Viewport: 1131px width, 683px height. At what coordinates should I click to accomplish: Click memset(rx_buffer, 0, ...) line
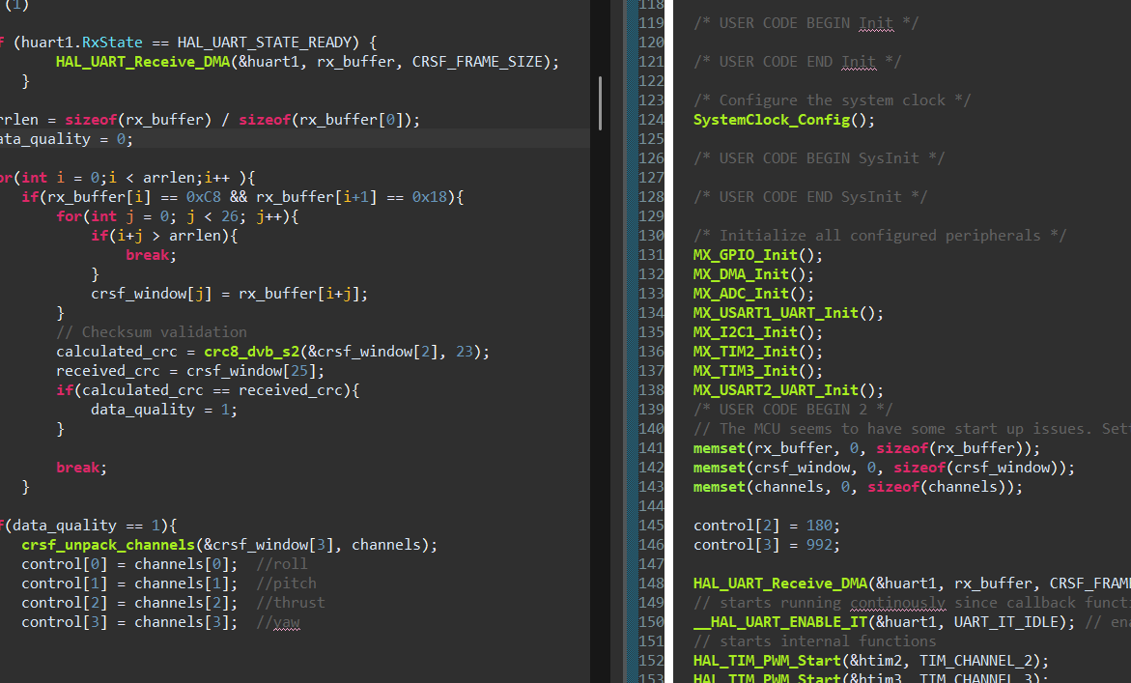867,448
